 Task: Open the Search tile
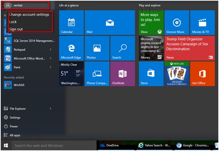point(123,48)
